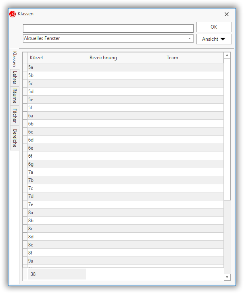The height and width of the screenshot is (294, 244).
Task: Select the class 6g row
Action: [x=56, y=164]
